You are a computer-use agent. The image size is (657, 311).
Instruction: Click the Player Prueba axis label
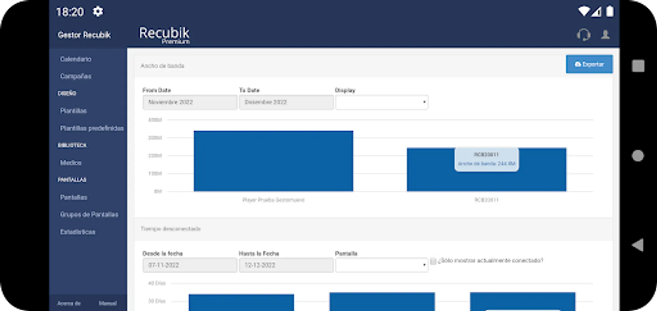coord(273,200)
